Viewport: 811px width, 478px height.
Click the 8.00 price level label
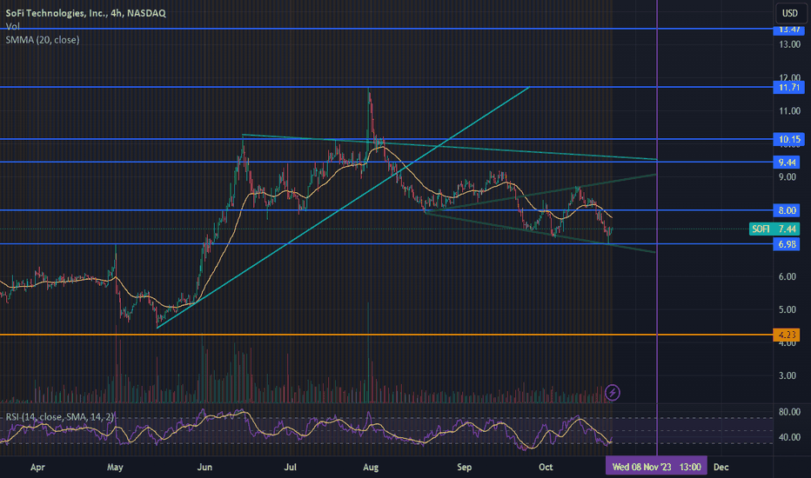click(787, 210)
